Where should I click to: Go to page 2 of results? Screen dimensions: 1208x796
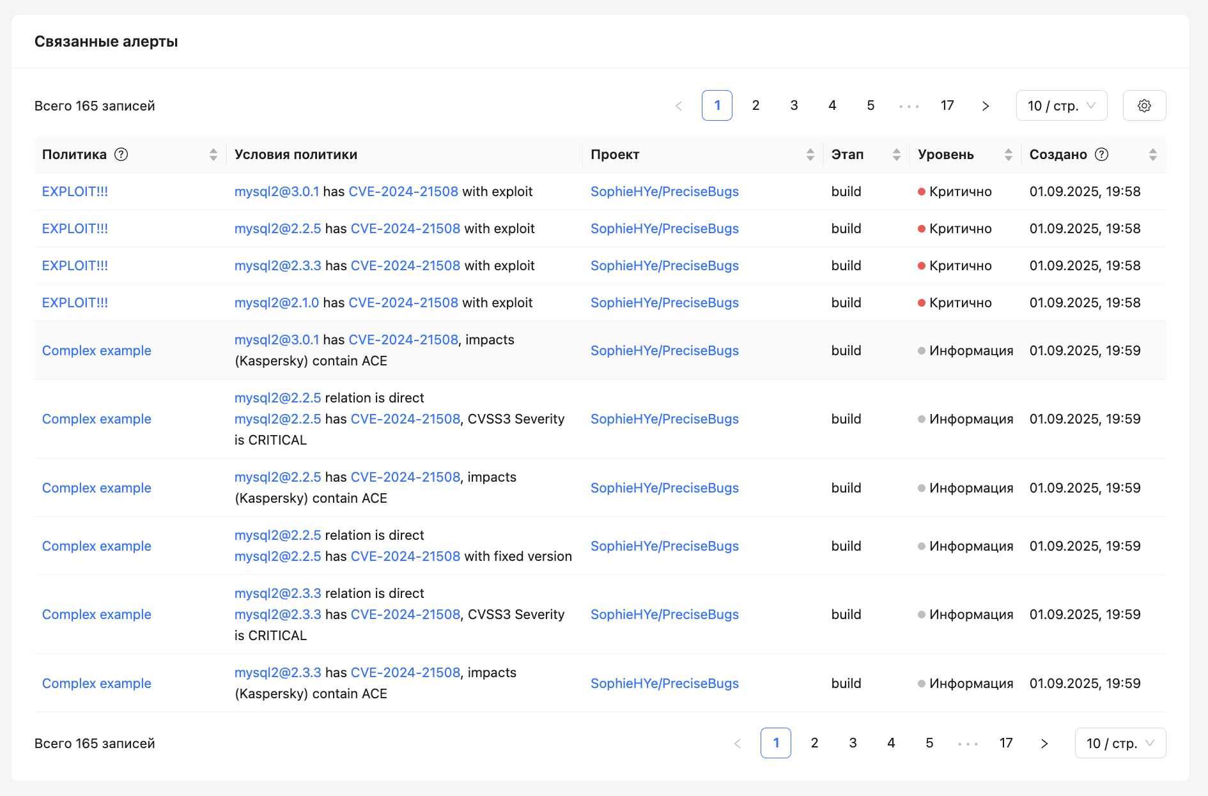click(755, 105)
